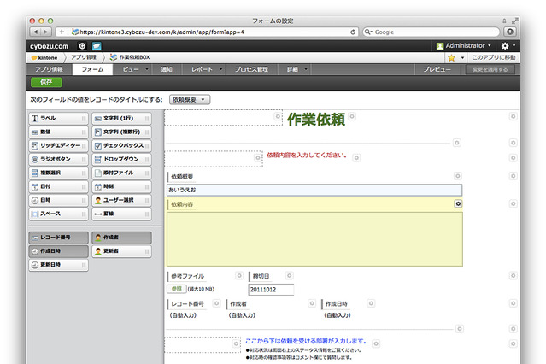Click the favorite star icon

click(x=452, y=58)
